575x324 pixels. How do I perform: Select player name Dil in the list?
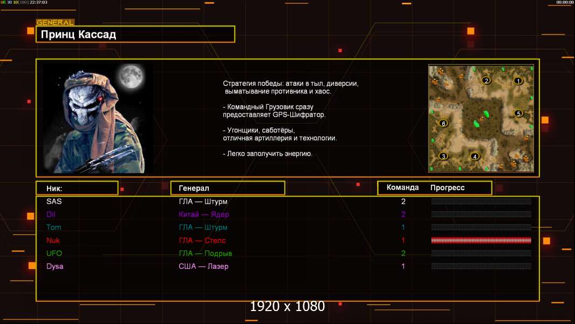tap(51, 214)
